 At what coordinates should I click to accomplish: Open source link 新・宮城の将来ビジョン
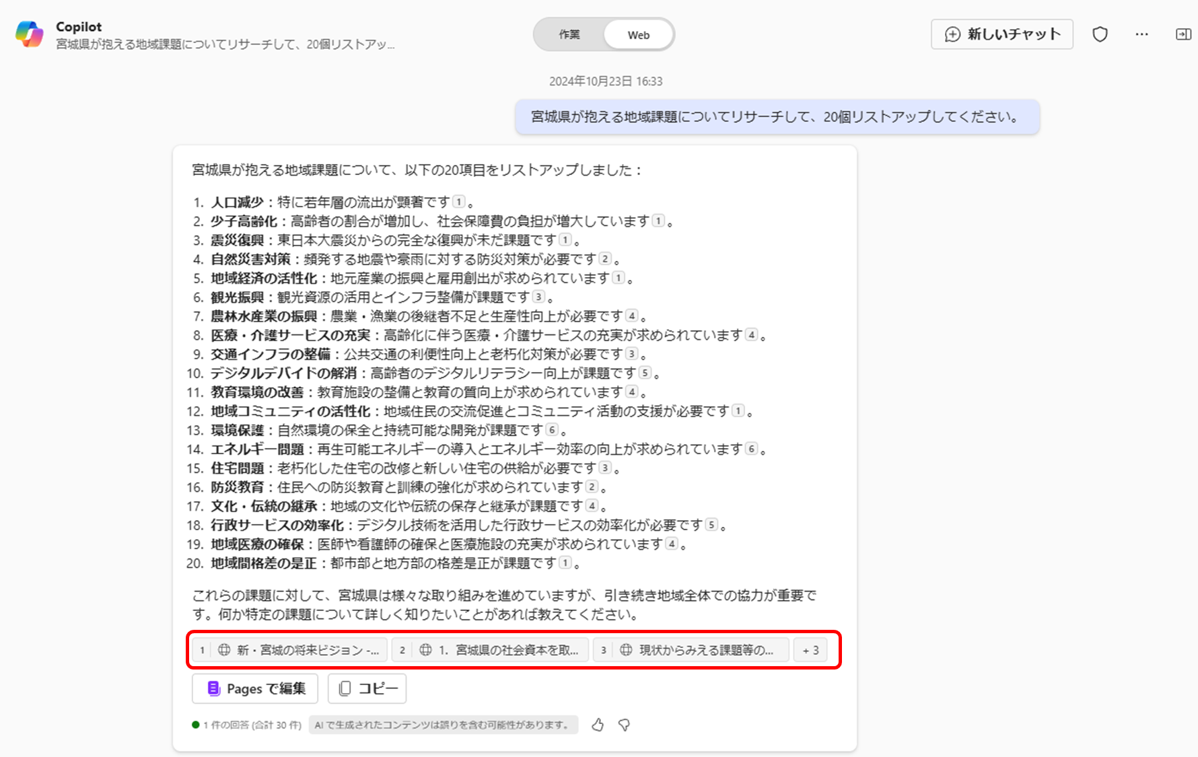coord(290,650)
